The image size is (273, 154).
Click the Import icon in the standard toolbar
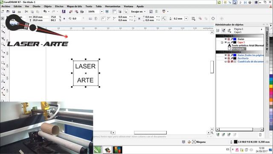click(x=71, y=12)
